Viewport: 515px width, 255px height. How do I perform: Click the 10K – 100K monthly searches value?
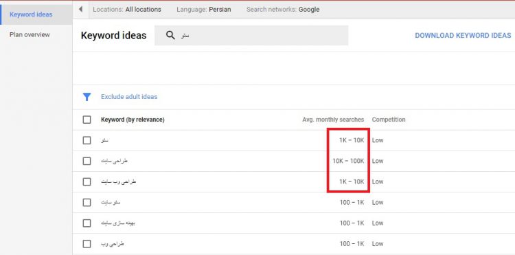click(348, 161)
